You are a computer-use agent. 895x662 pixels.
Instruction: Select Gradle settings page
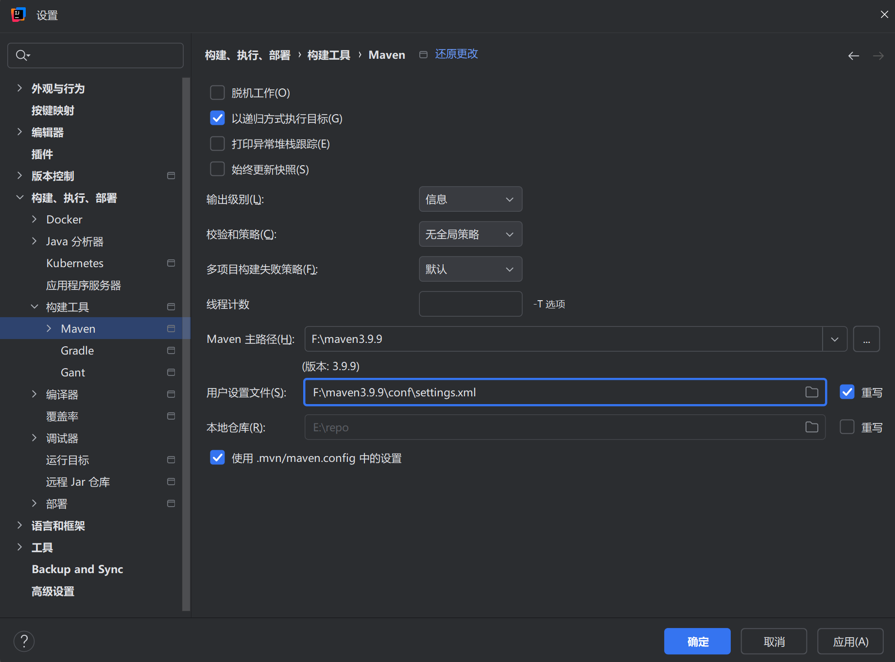click(77, 351)
